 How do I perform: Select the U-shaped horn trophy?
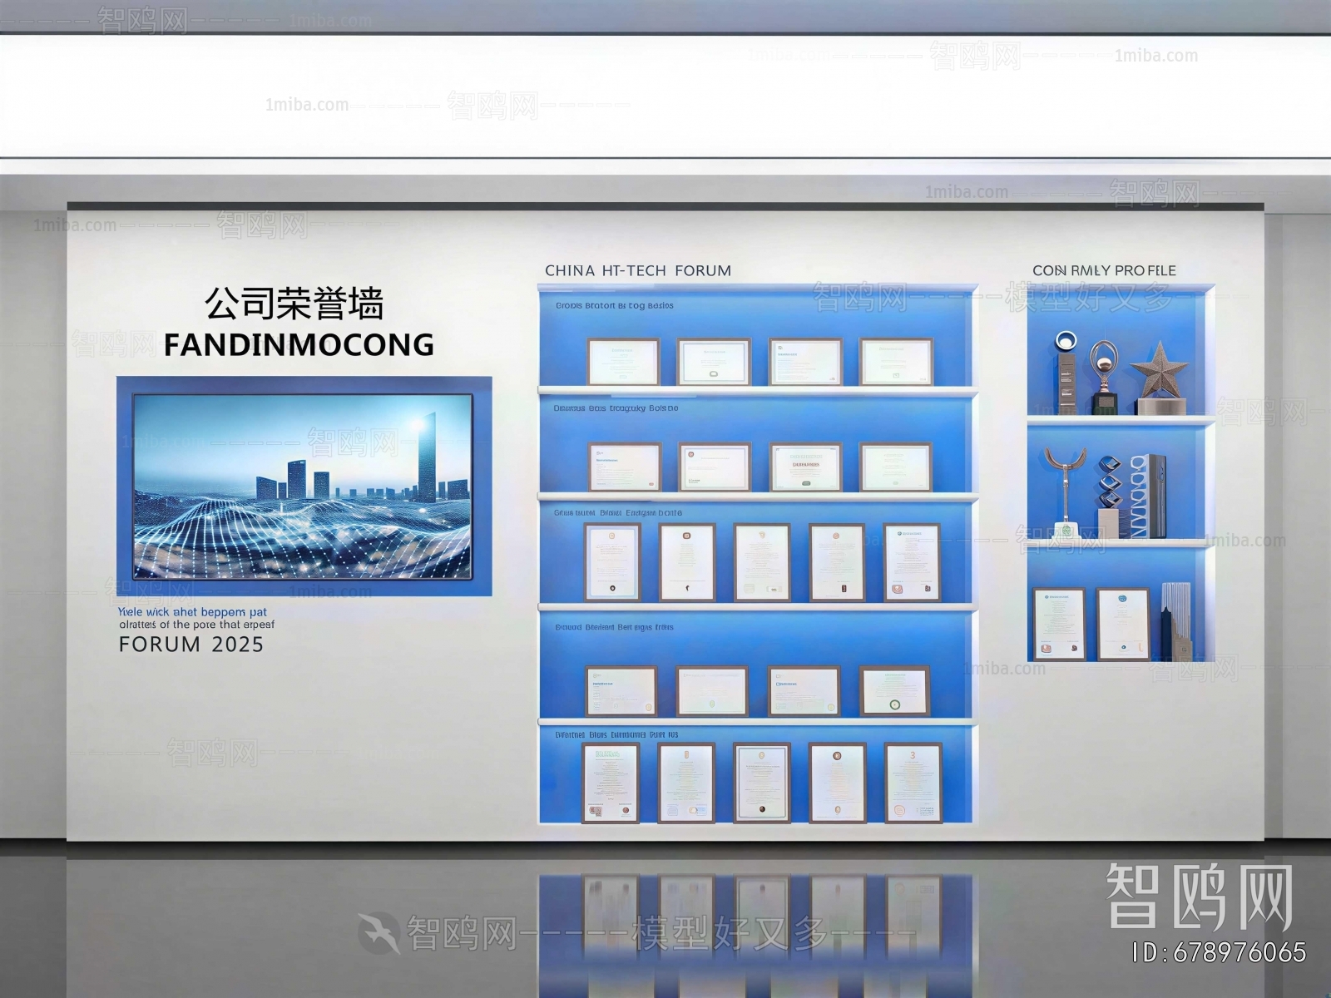pos(1064,491)
